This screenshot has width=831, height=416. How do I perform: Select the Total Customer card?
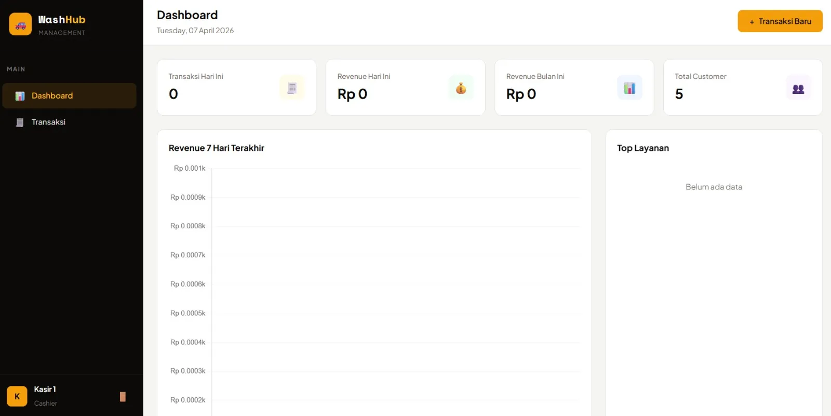[743, 87]
